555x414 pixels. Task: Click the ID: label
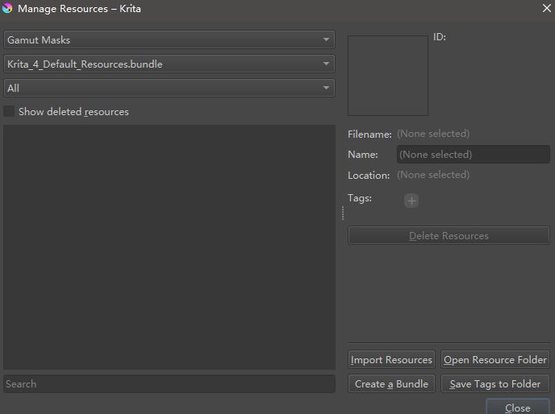point(440,37)
